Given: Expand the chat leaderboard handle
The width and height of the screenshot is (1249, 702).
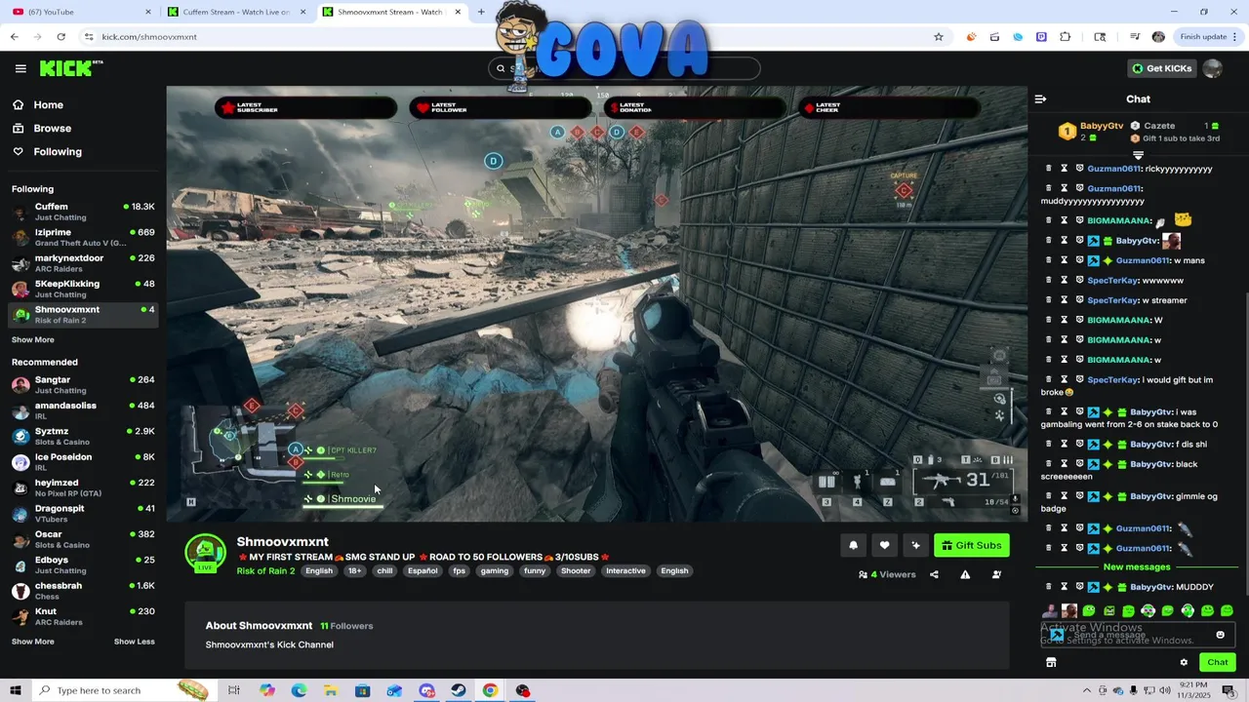Looking at the screenshot, I should [x=1138, y=155].
